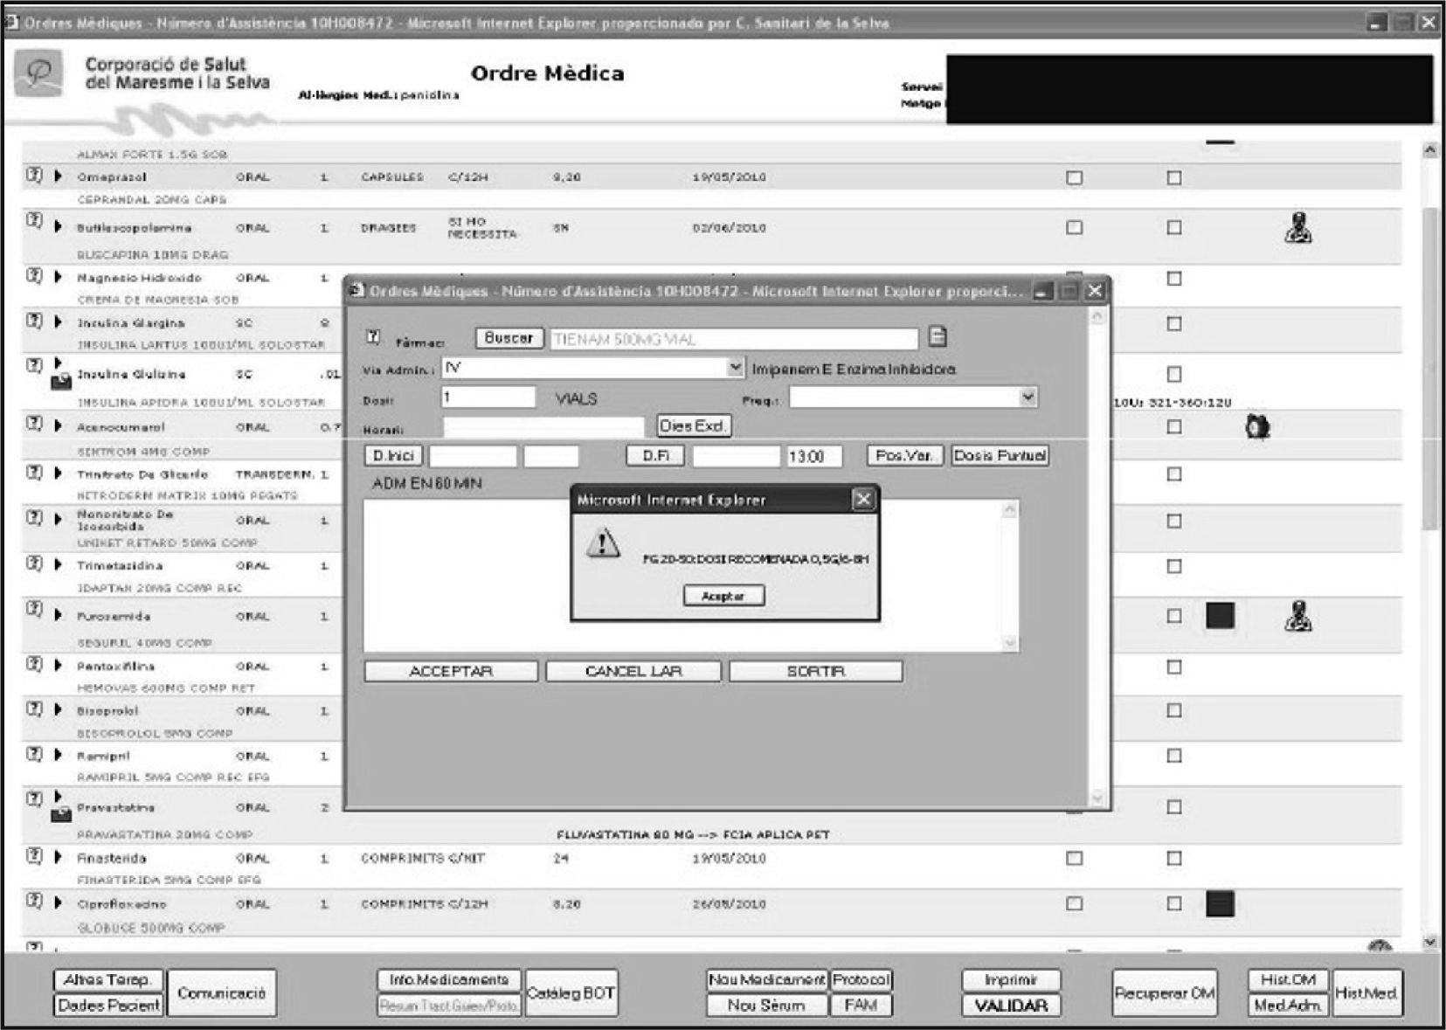The height and width of the screenshot is (1030, 1446).
Task: Open the Freq dropdown list
Action: point(1027,397)
